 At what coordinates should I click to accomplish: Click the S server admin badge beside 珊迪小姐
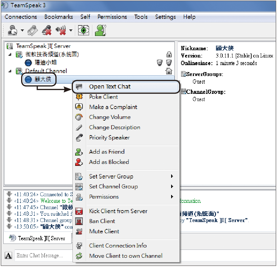coord(169,62)
